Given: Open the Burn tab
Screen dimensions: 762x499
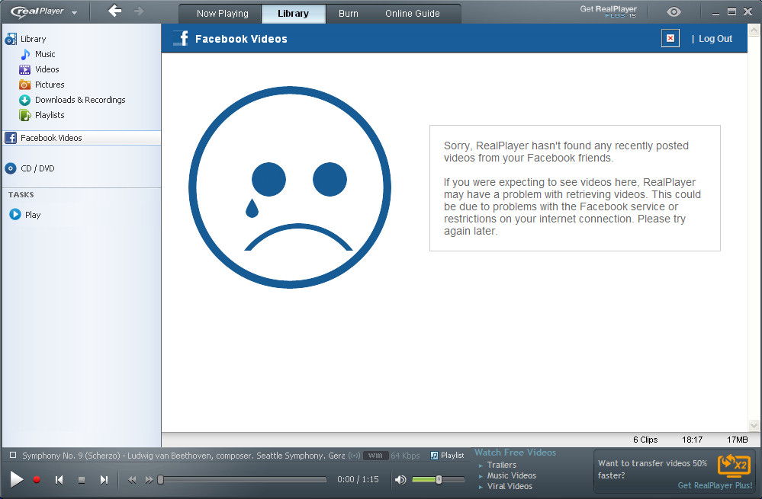Looking at the screenshot, I should click(x=349, y=14).
